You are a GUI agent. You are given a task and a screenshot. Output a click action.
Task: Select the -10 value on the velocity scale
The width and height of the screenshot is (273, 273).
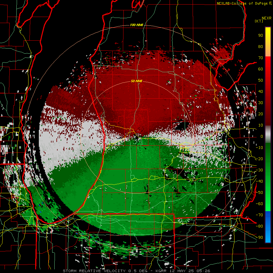259,148
